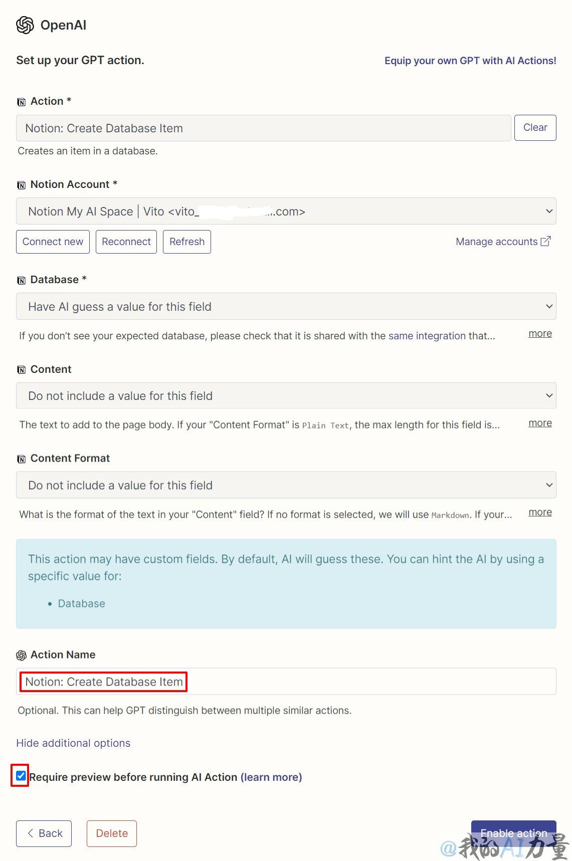Click the Action Name input field
Viewport: 572px width, 861px height.
click(x=286, y=682)
